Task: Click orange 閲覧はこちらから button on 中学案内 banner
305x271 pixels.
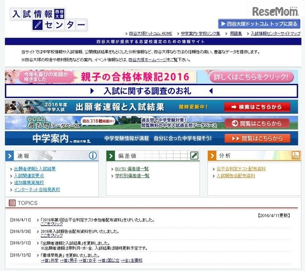Action: coord(257,138)
